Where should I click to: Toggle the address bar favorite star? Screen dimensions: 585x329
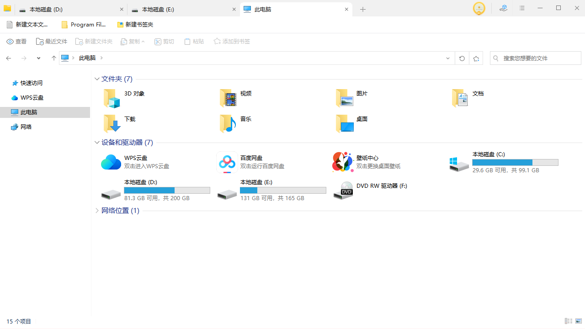[x=476, y=58]
